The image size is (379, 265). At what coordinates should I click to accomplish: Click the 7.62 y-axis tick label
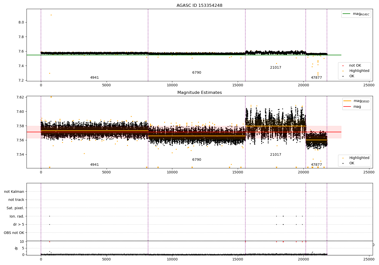[20, 97]
